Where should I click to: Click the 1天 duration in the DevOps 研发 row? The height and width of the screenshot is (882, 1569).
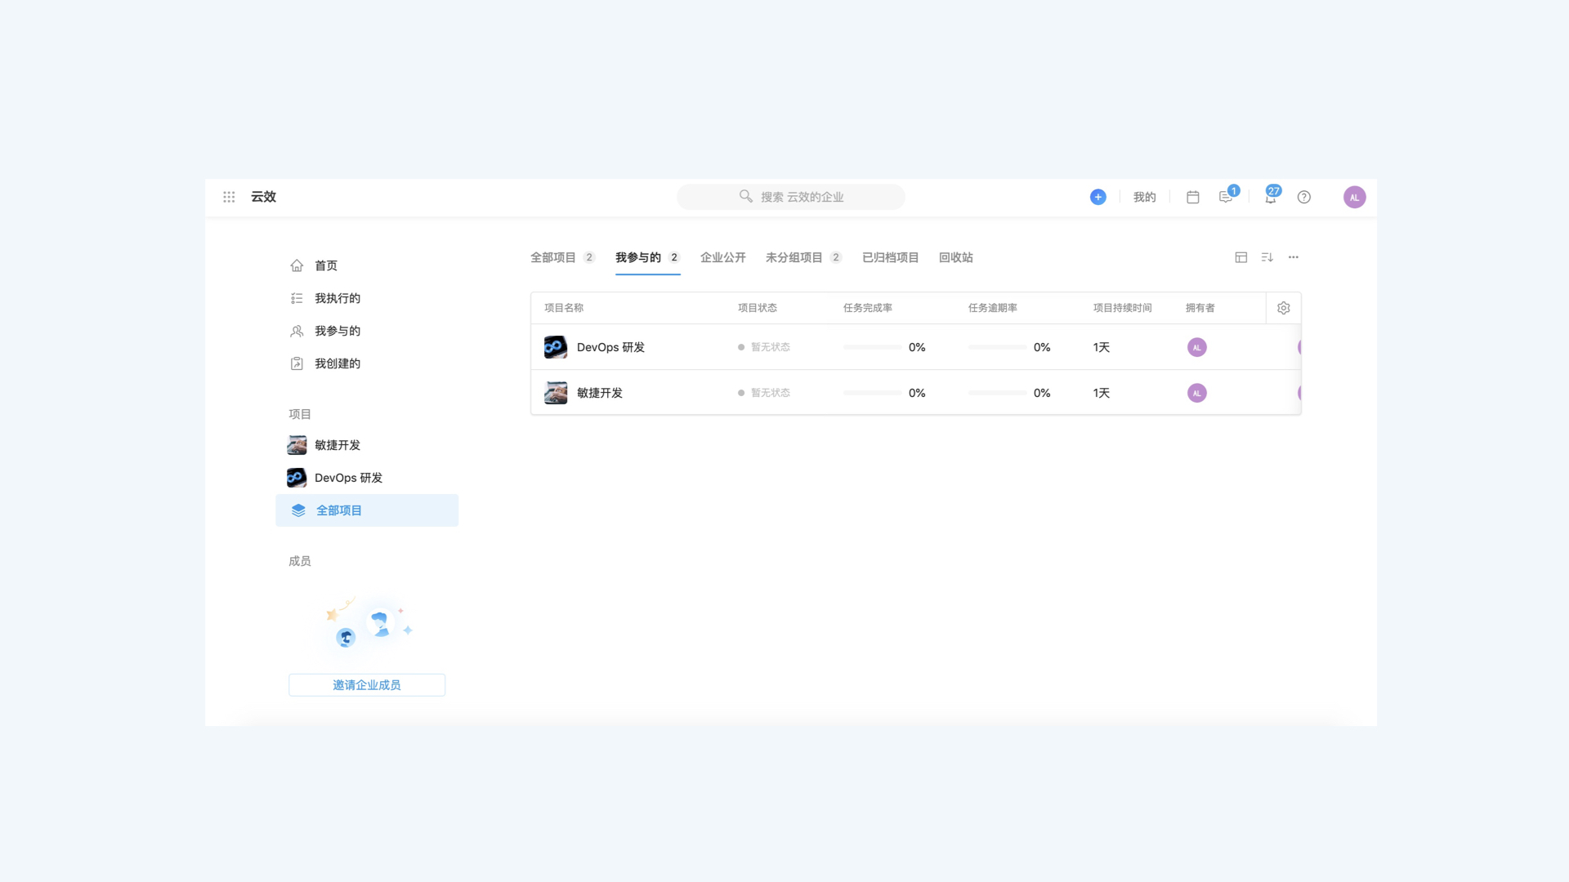(x=1102, y=347)
